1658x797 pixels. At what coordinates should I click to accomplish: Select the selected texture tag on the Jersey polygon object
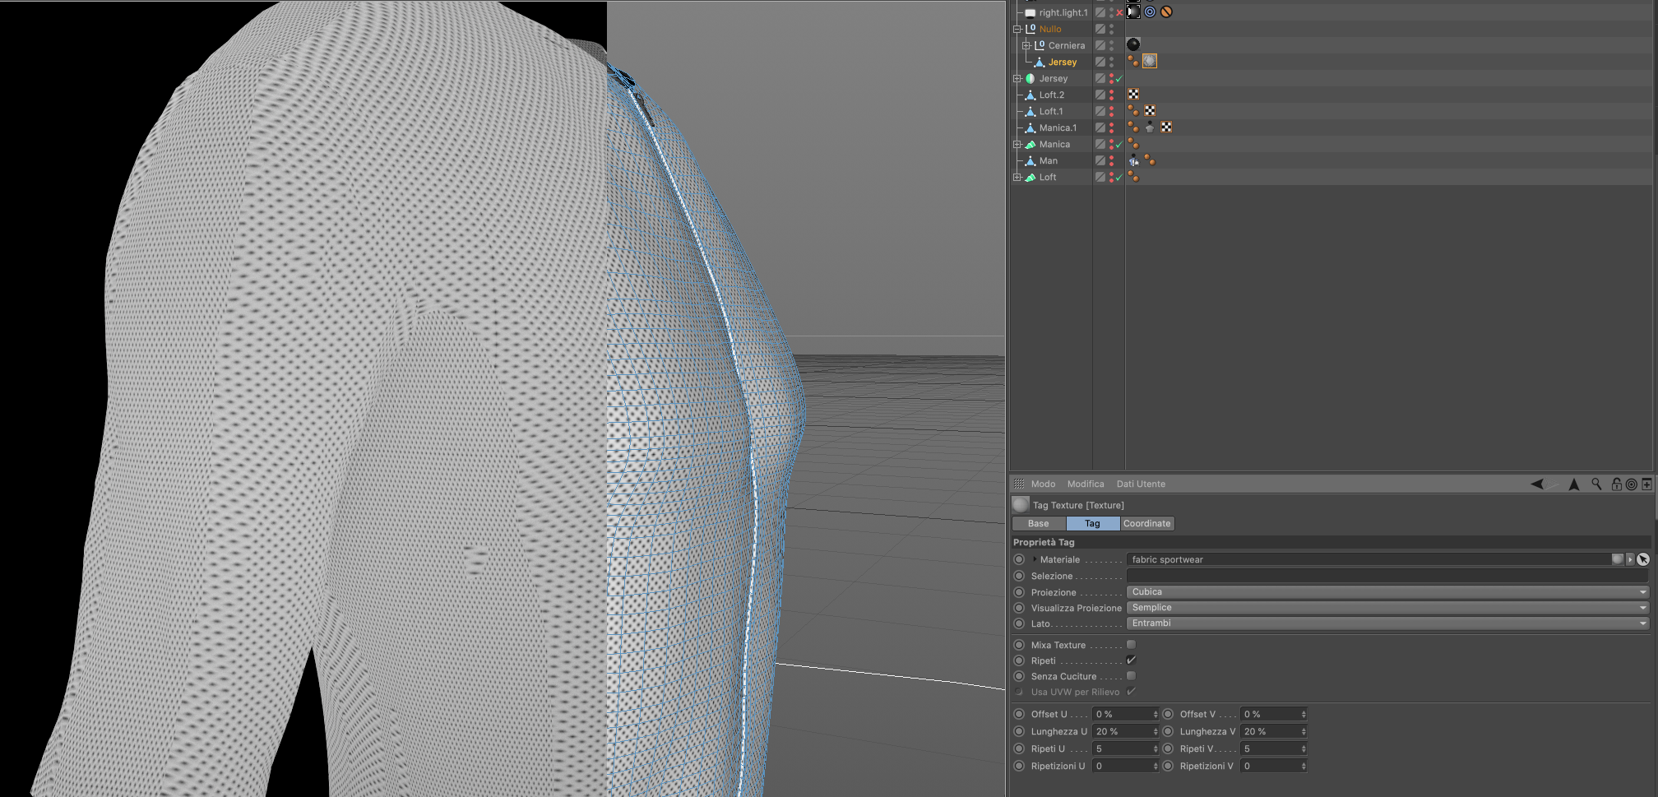click(1150, 61)
